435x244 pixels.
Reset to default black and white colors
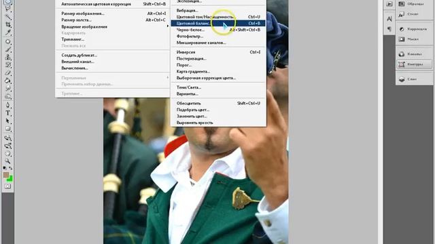click(5, 168)
